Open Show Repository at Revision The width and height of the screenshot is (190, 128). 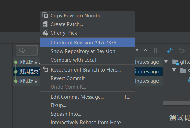87,51
